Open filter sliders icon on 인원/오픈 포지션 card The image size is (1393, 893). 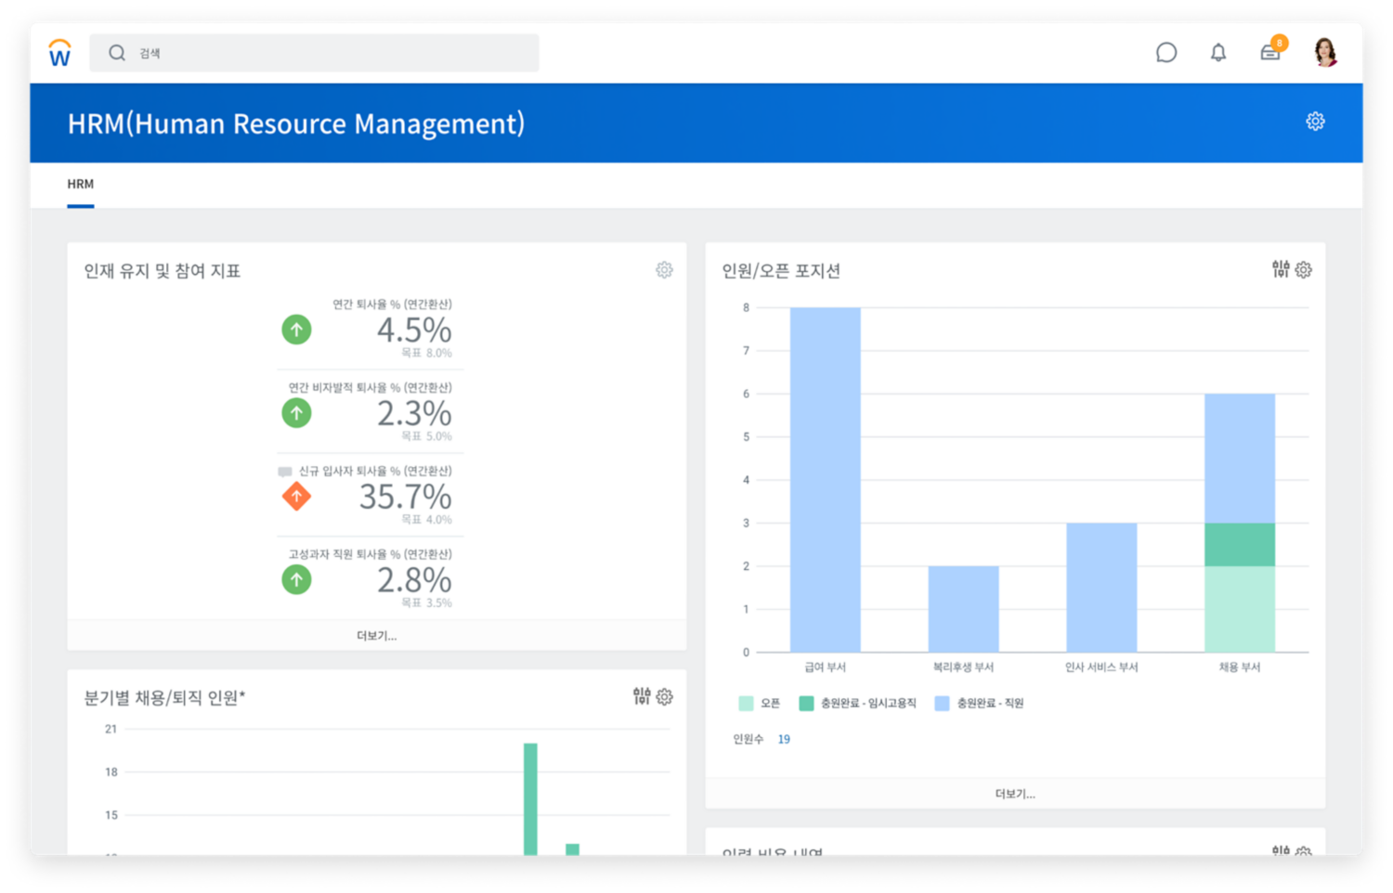point(1281,269)
